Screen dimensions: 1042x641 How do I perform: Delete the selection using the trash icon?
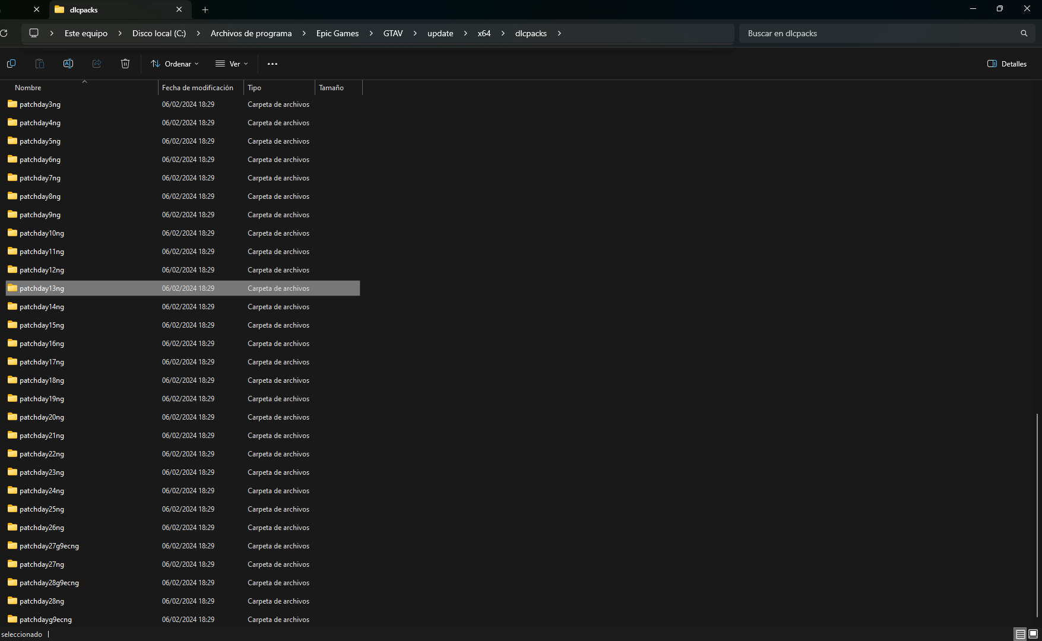(x=125, y=64)
